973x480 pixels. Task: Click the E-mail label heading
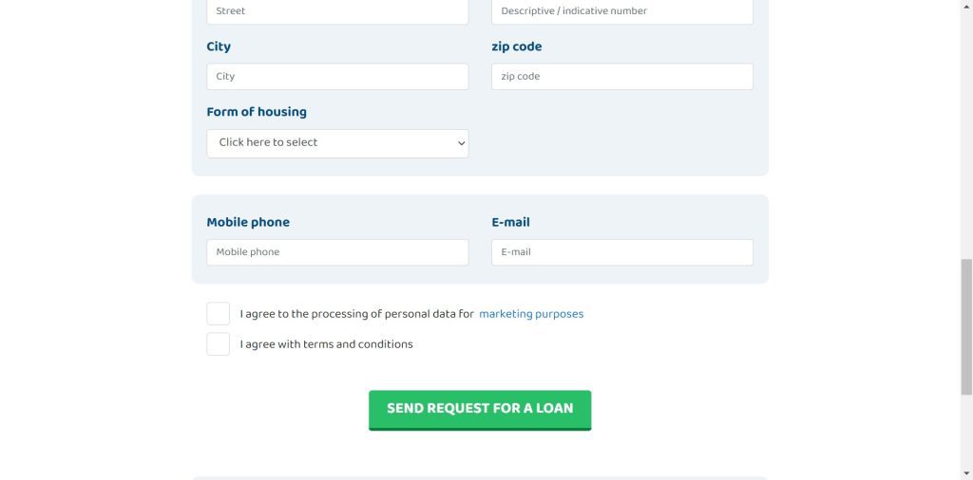coord(510,222)
